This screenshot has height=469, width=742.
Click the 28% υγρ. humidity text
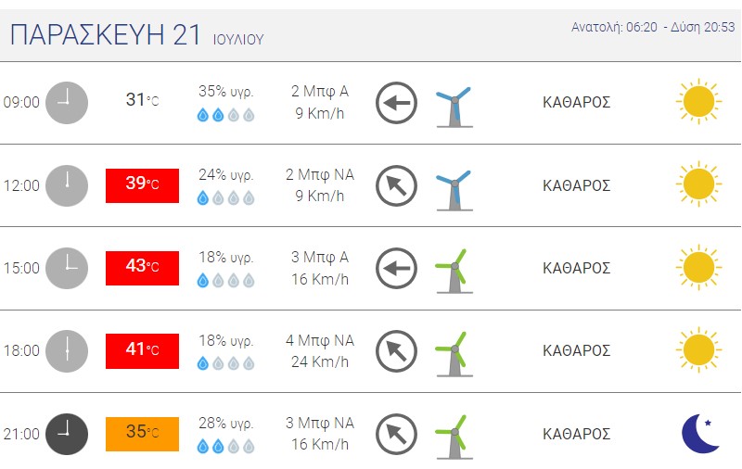[225, 424]
